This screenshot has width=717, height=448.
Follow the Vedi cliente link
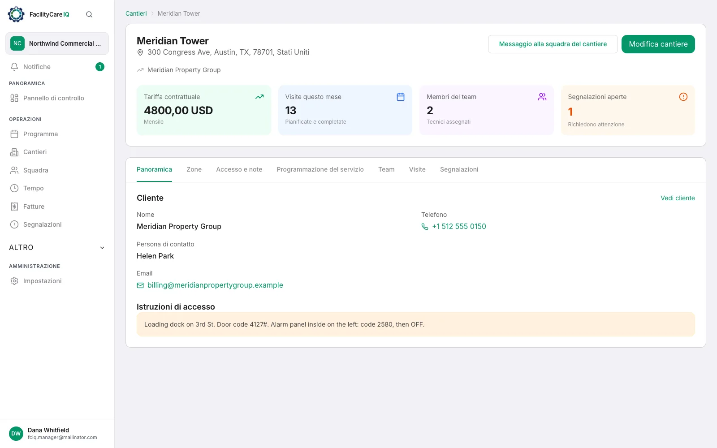click(678, 198)
